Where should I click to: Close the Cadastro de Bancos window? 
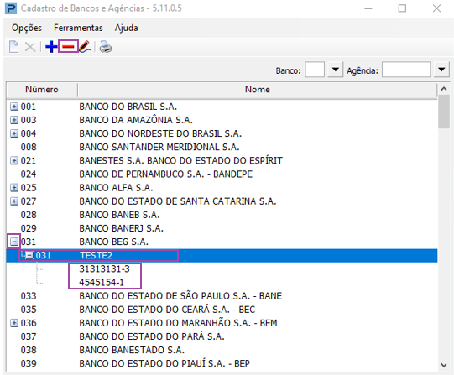click(x=436, y=8)
